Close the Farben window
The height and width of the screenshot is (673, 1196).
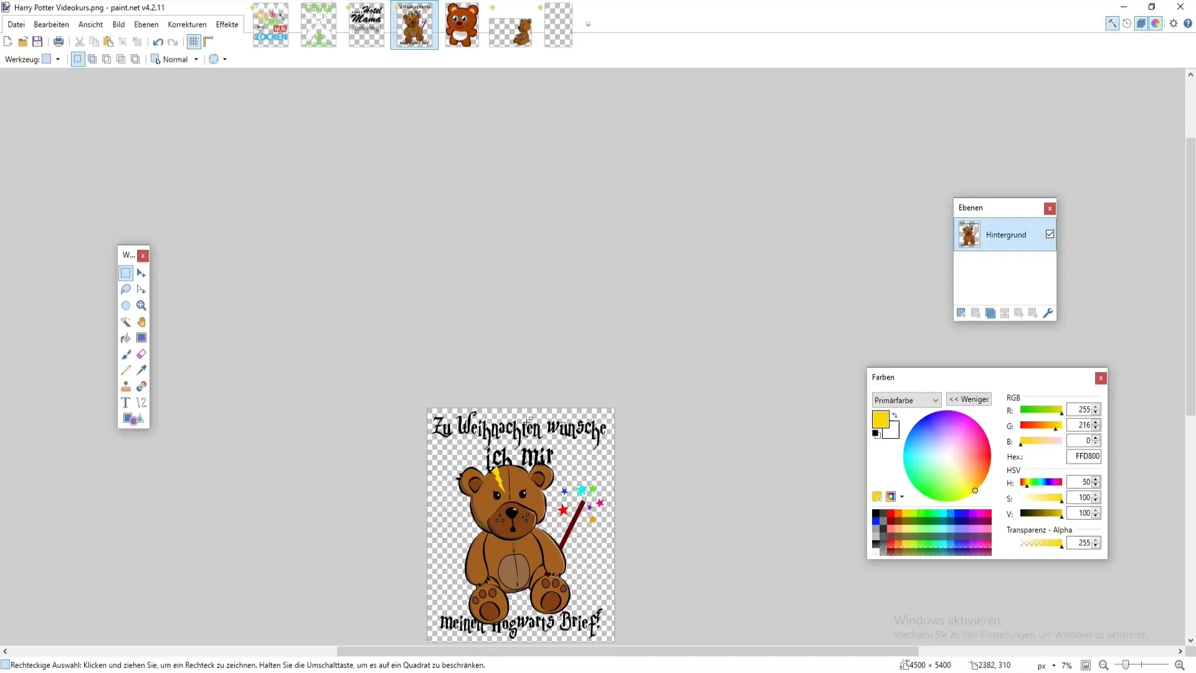pos(1101,378)
